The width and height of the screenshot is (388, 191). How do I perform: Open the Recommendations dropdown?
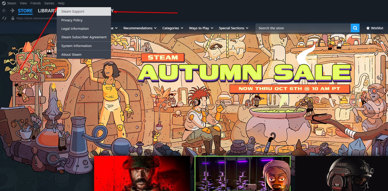(140, 28)
